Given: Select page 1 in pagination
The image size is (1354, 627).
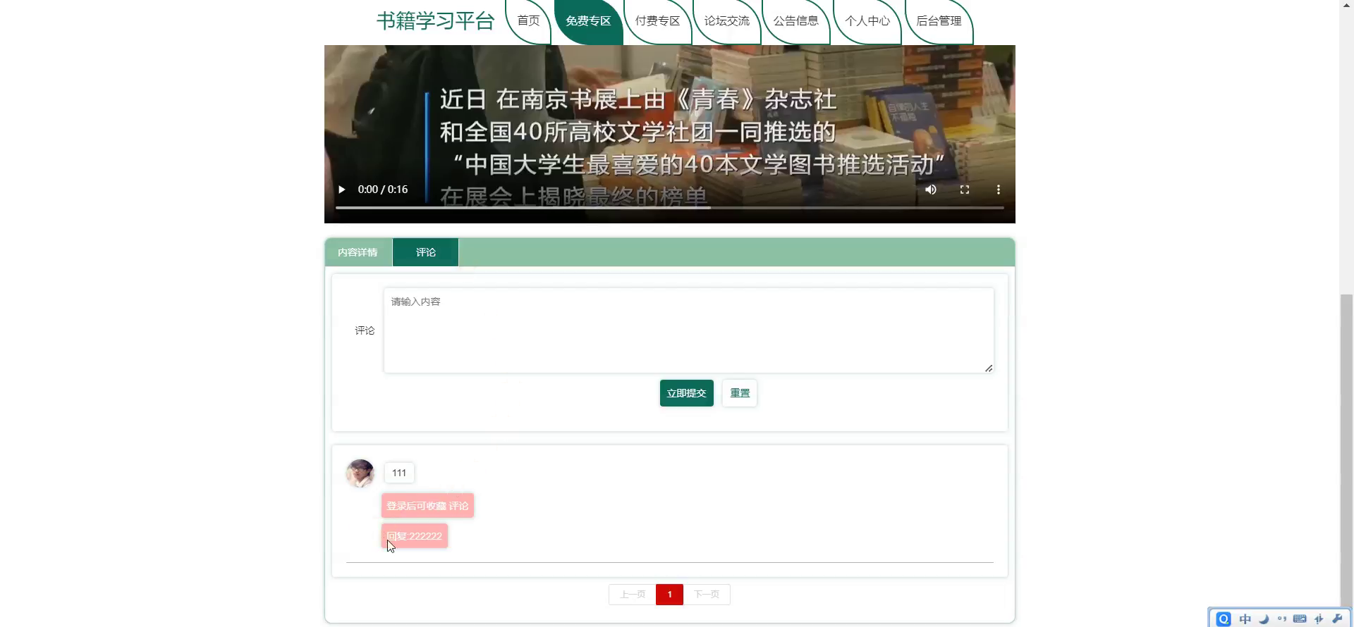Looking at the screenshot, I should tap(669, 595).
